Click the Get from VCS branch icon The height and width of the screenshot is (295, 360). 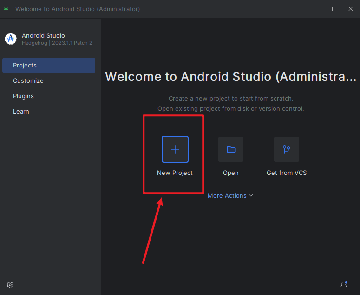point(287,149)
